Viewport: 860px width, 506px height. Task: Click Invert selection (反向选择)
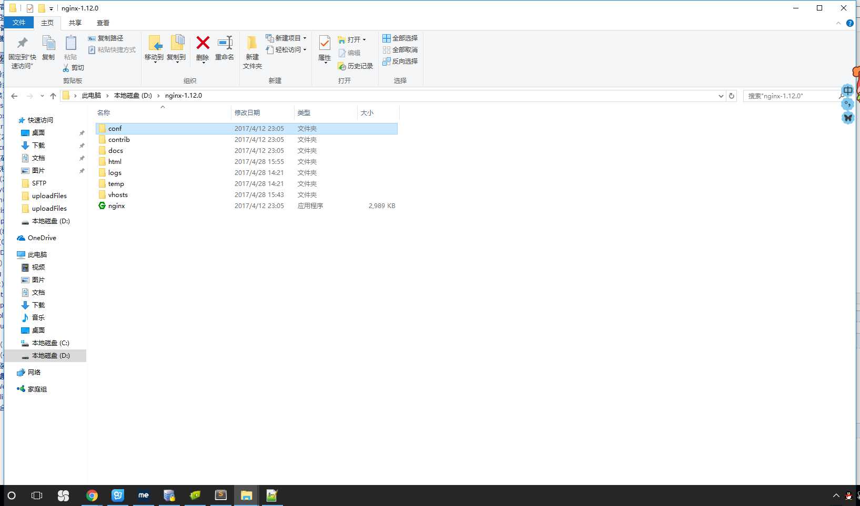400,61
